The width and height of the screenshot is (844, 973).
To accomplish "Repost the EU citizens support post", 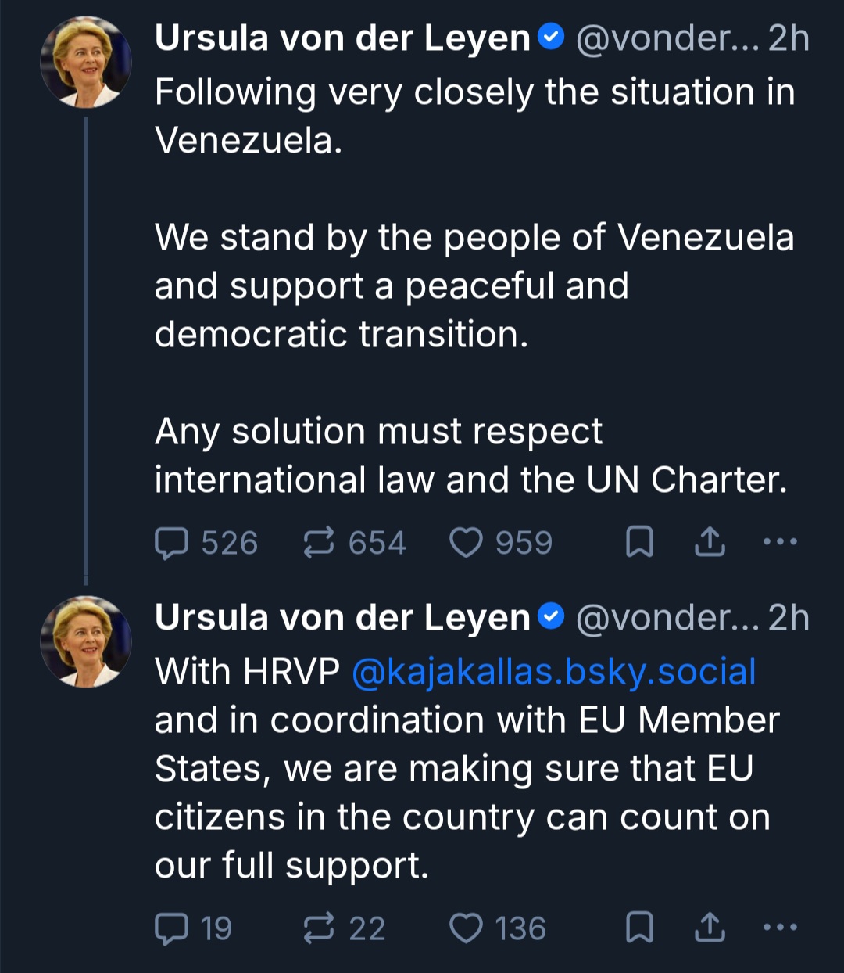I will click(319, 928).
